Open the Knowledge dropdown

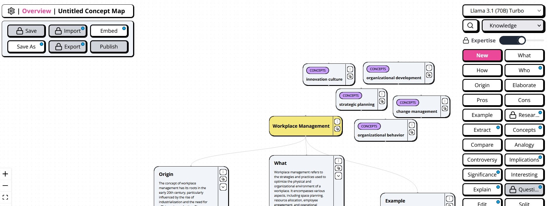(x=513, y=26)
